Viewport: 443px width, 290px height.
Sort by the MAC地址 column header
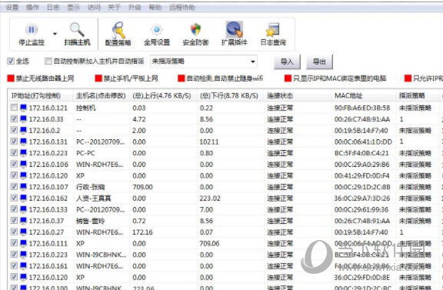pyautogui.click(x=363, y=95)
